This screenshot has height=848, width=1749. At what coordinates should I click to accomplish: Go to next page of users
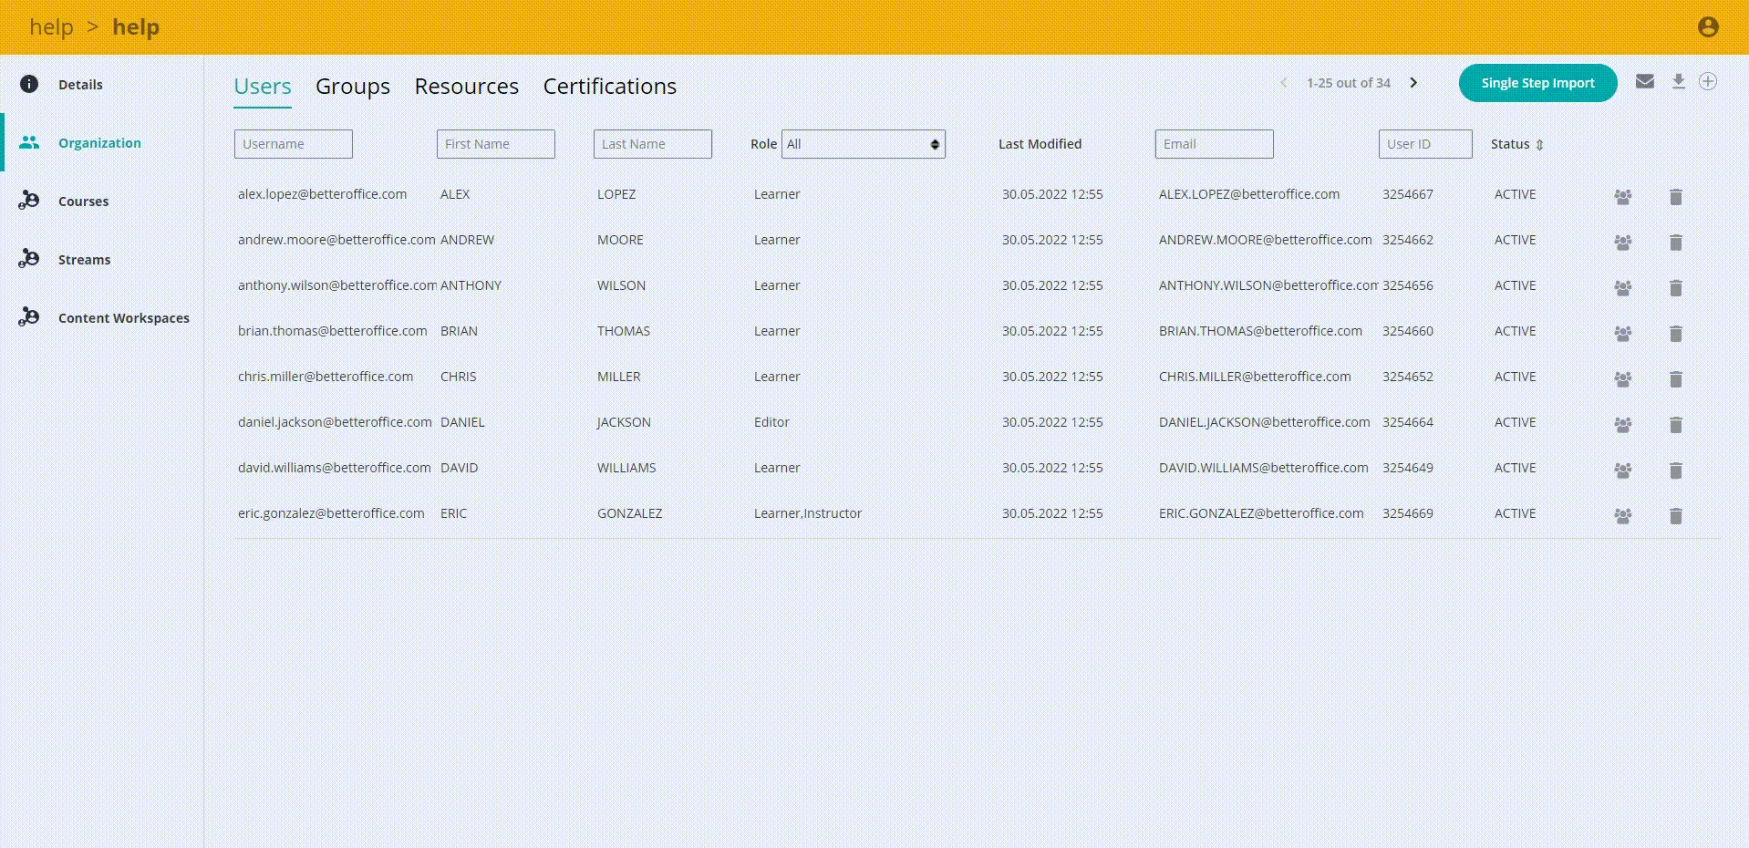(1413, 83)
